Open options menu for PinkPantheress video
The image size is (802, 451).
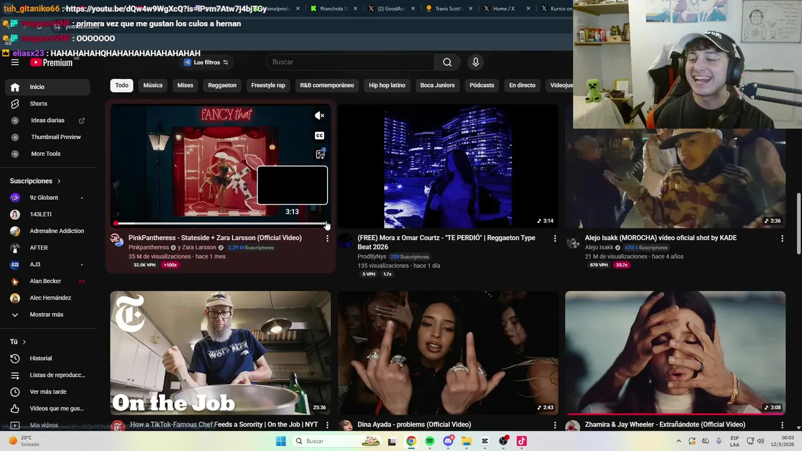coord(327,238)
